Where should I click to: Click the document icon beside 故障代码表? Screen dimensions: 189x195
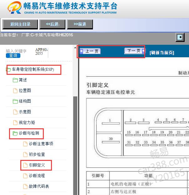pos(25,187)
